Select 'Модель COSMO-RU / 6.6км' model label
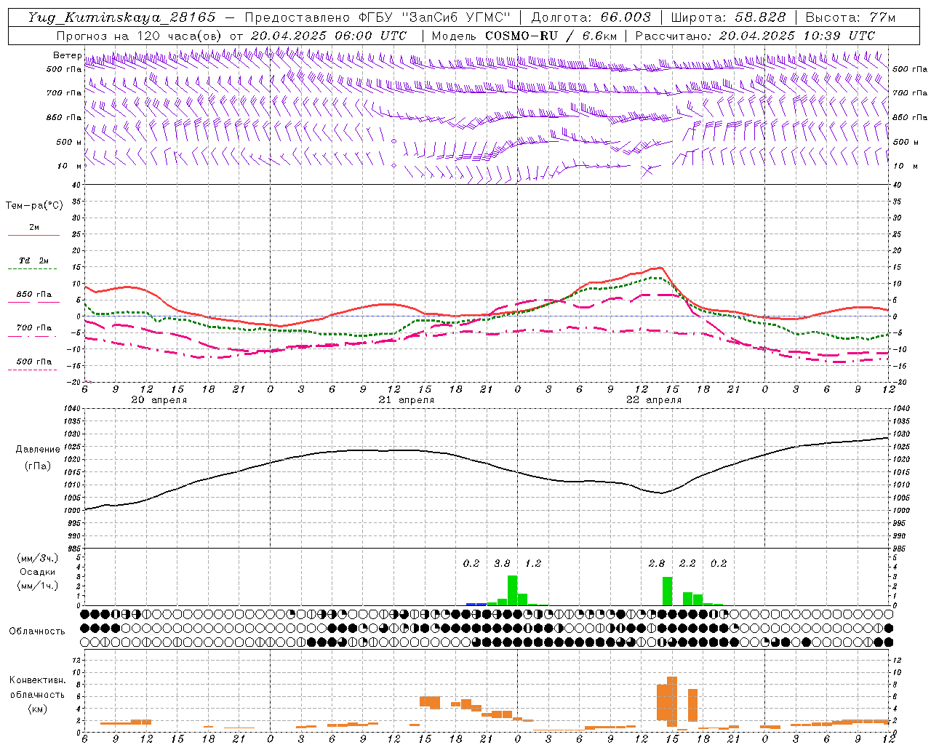Screen dimensions: 931x745 click(524, 36)
